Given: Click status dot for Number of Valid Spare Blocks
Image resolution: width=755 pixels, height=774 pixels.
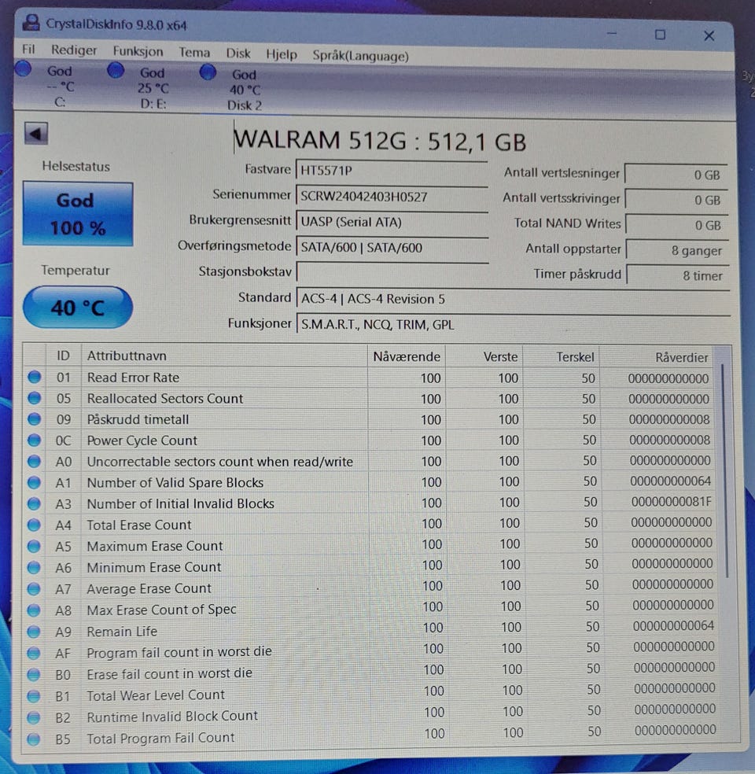Looking at the screenshot, I should tap(35, 482).
